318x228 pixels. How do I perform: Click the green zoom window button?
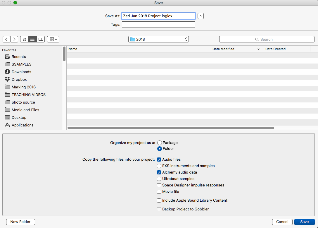pos(15,3)
